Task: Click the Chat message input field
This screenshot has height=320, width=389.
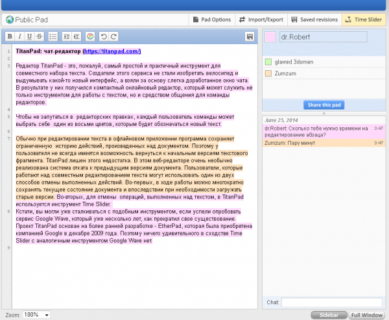Action: [x=331, y=302]
